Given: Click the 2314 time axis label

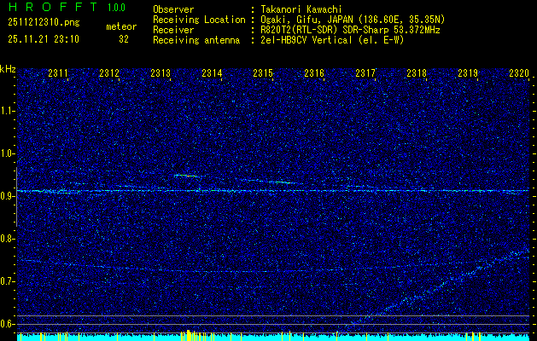Looking at the screenshot, I should (x=212, y=72).
